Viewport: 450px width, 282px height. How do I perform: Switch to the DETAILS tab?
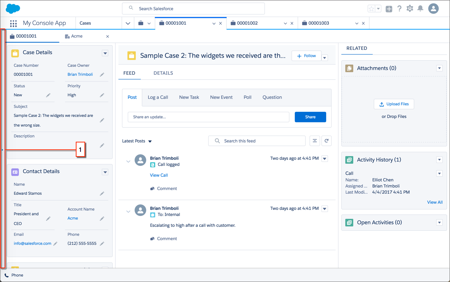(163, 73)
